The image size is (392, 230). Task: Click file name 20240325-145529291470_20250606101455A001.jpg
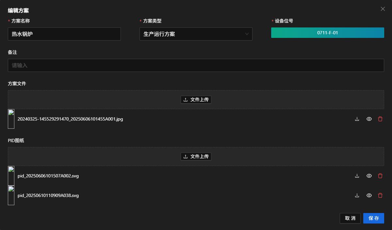(x=70, y=119)
